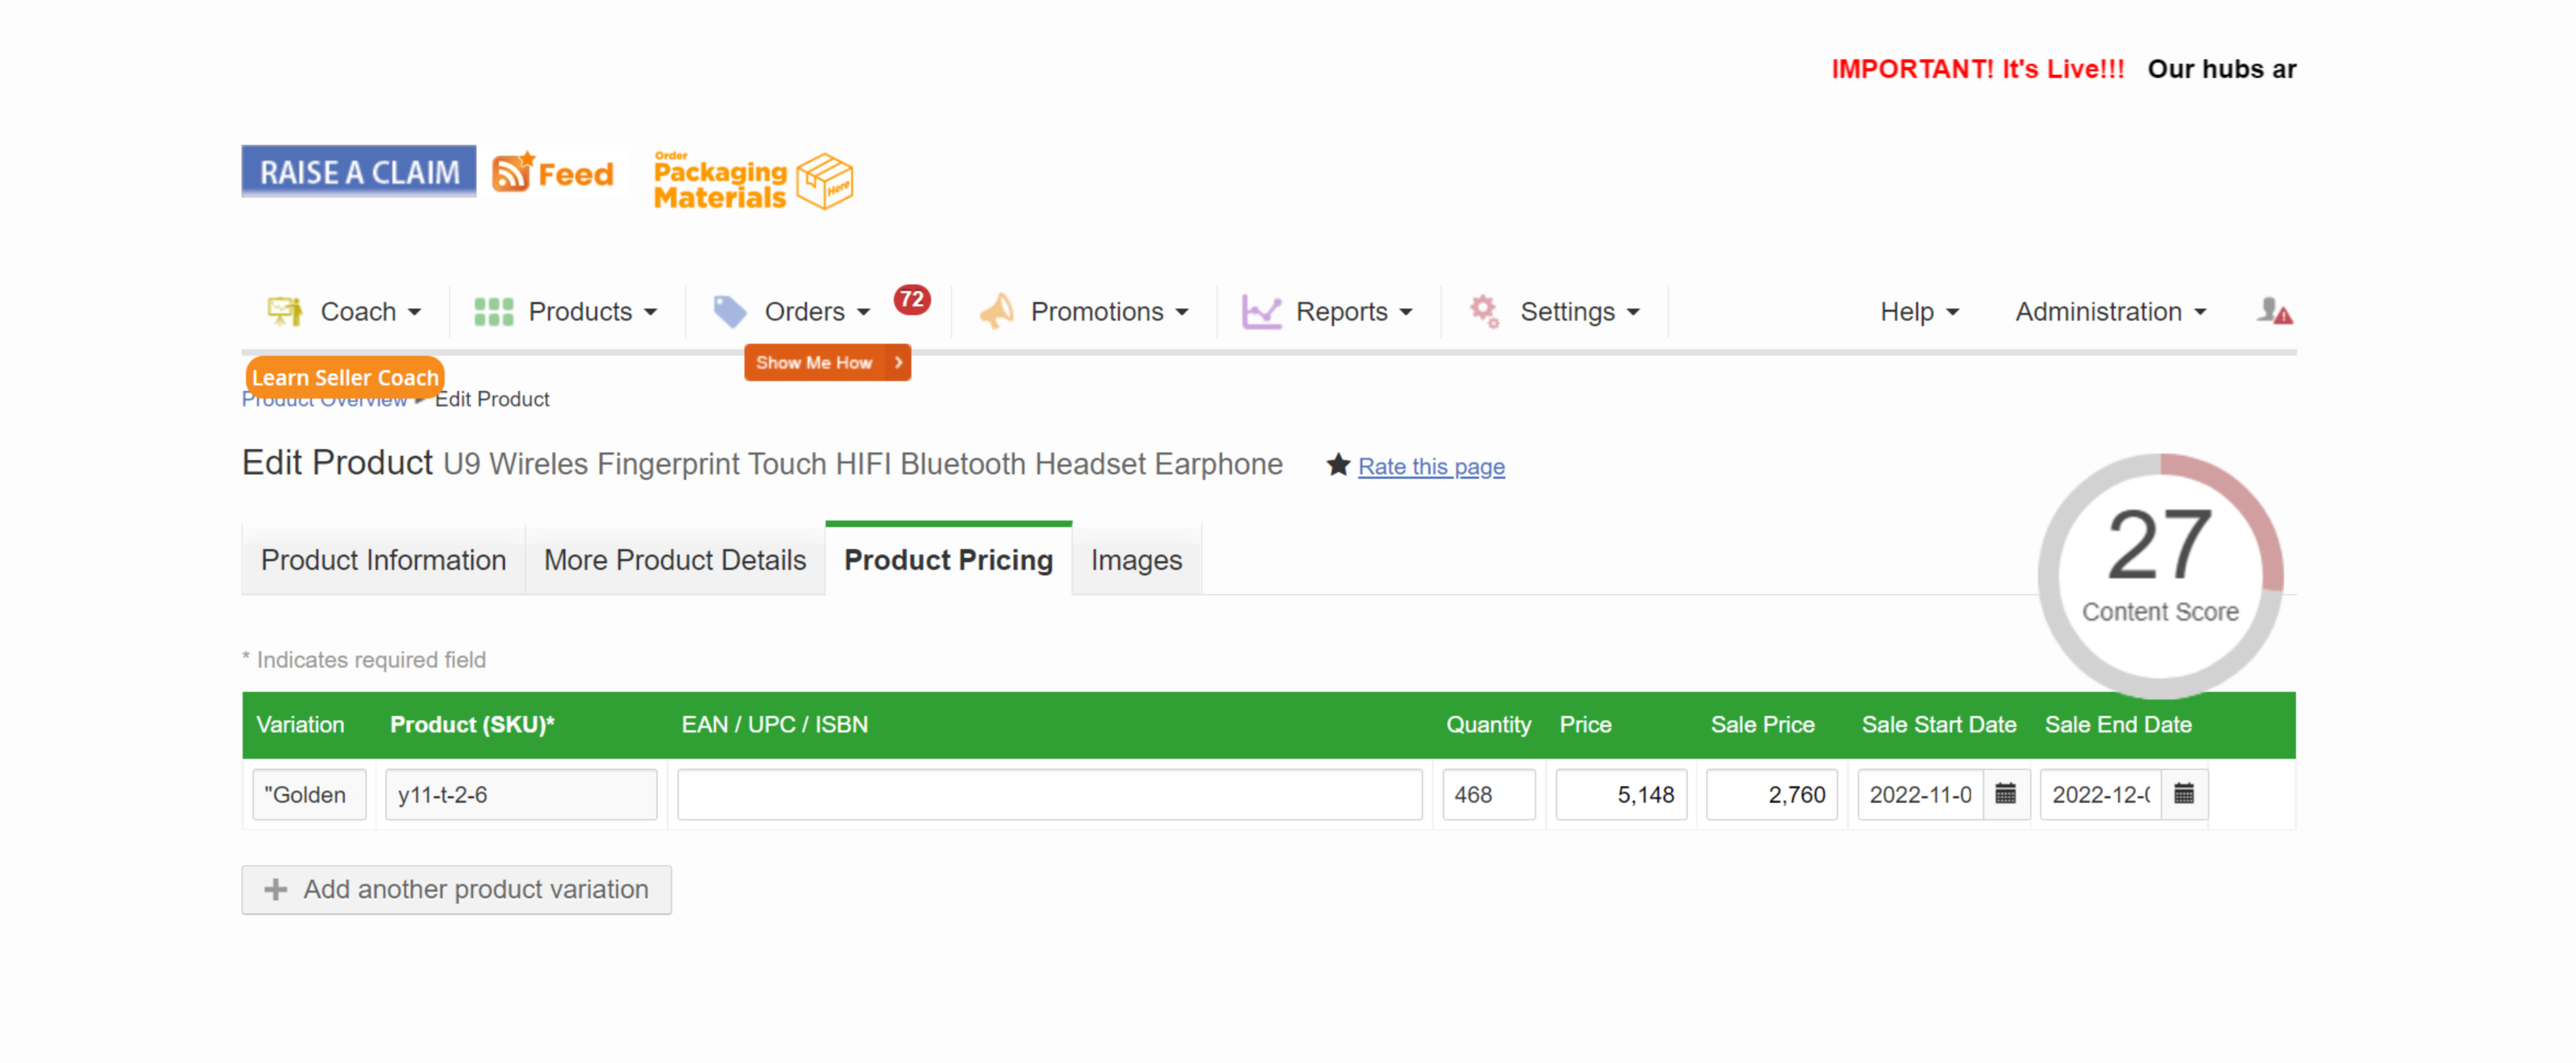Click the Sale End Date field 2022-12
Viewport: 2576px width, 1063px height.
2100,794
